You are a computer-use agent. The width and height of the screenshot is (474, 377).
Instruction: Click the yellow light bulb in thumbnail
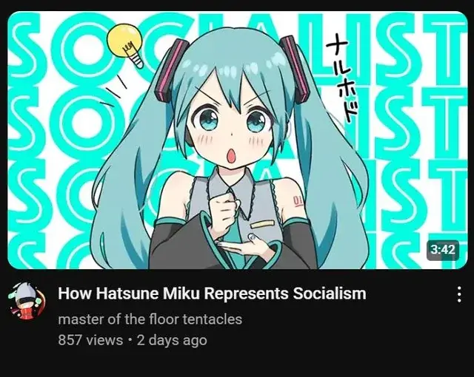click(x=125, y=44)
